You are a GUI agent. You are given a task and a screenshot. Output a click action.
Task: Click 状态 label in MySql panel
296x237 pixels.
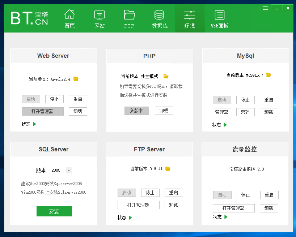point(216,125)
